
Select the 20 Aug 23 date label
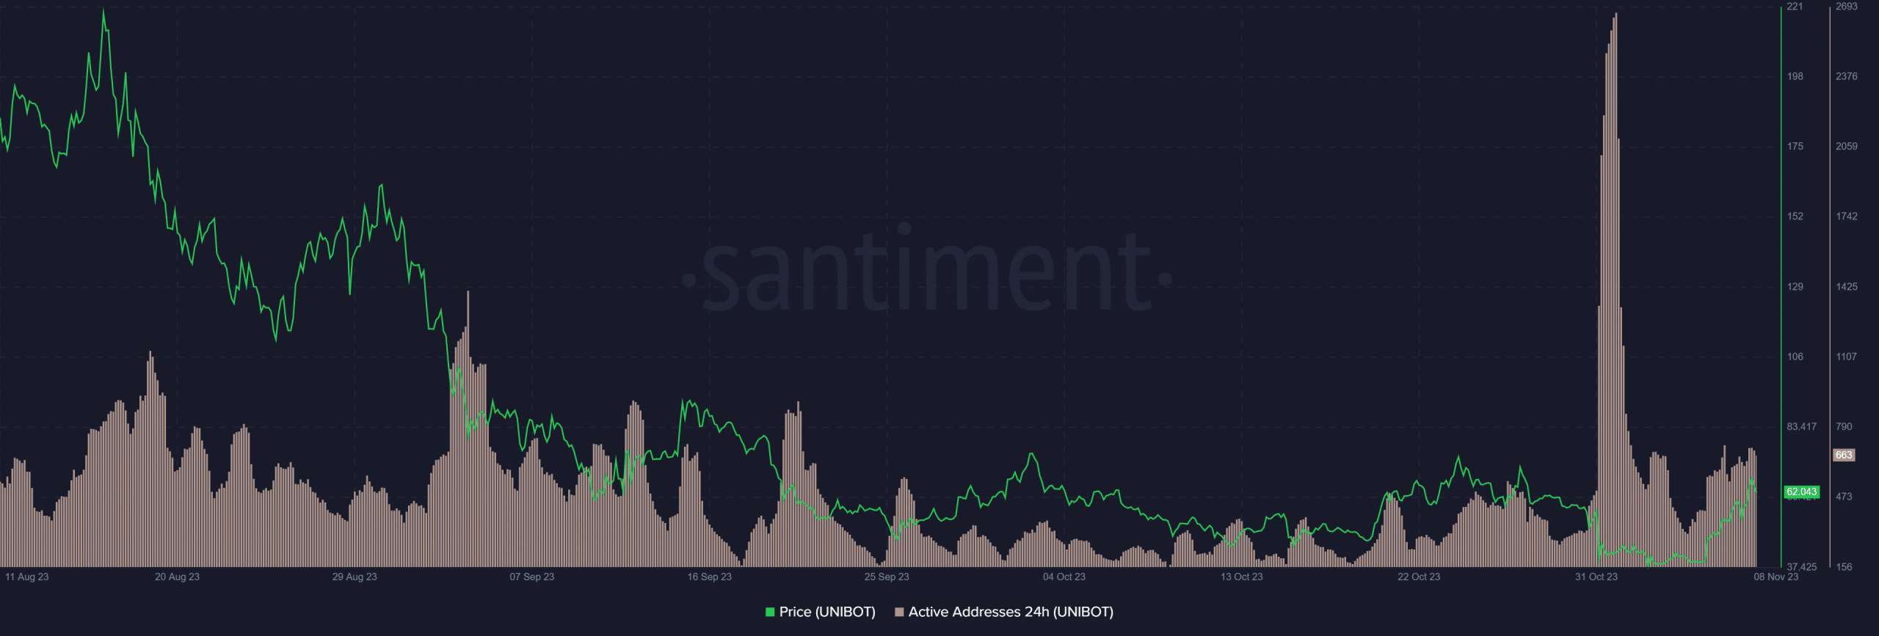pyautogui.click(x=177, y=577)
